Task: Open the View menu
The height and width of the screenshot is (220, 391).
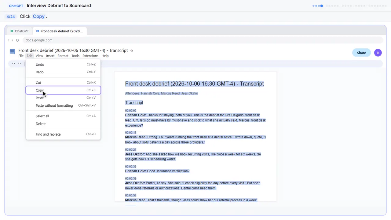Action: tap(39, 56)
